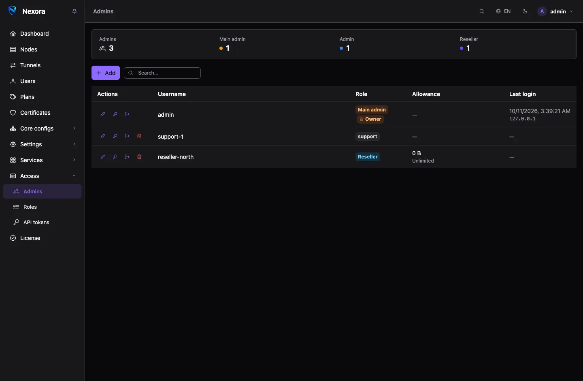This screenshot has height=381, width=583.
Task: Edit reseller-north using the pencil icon
Action: click(103, 157)
